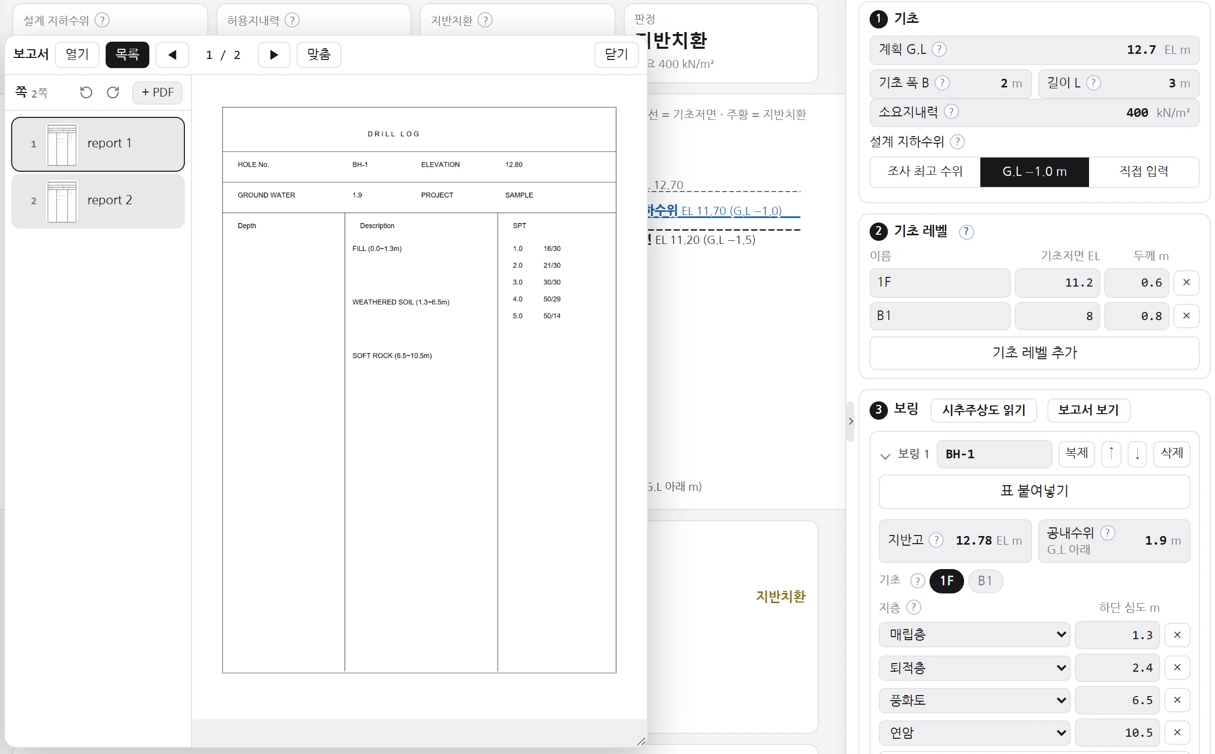Image resolution: width=1215 pixels, height=754 pixels.
Task: Select report 1 in page list
Action: coord(98,144)
